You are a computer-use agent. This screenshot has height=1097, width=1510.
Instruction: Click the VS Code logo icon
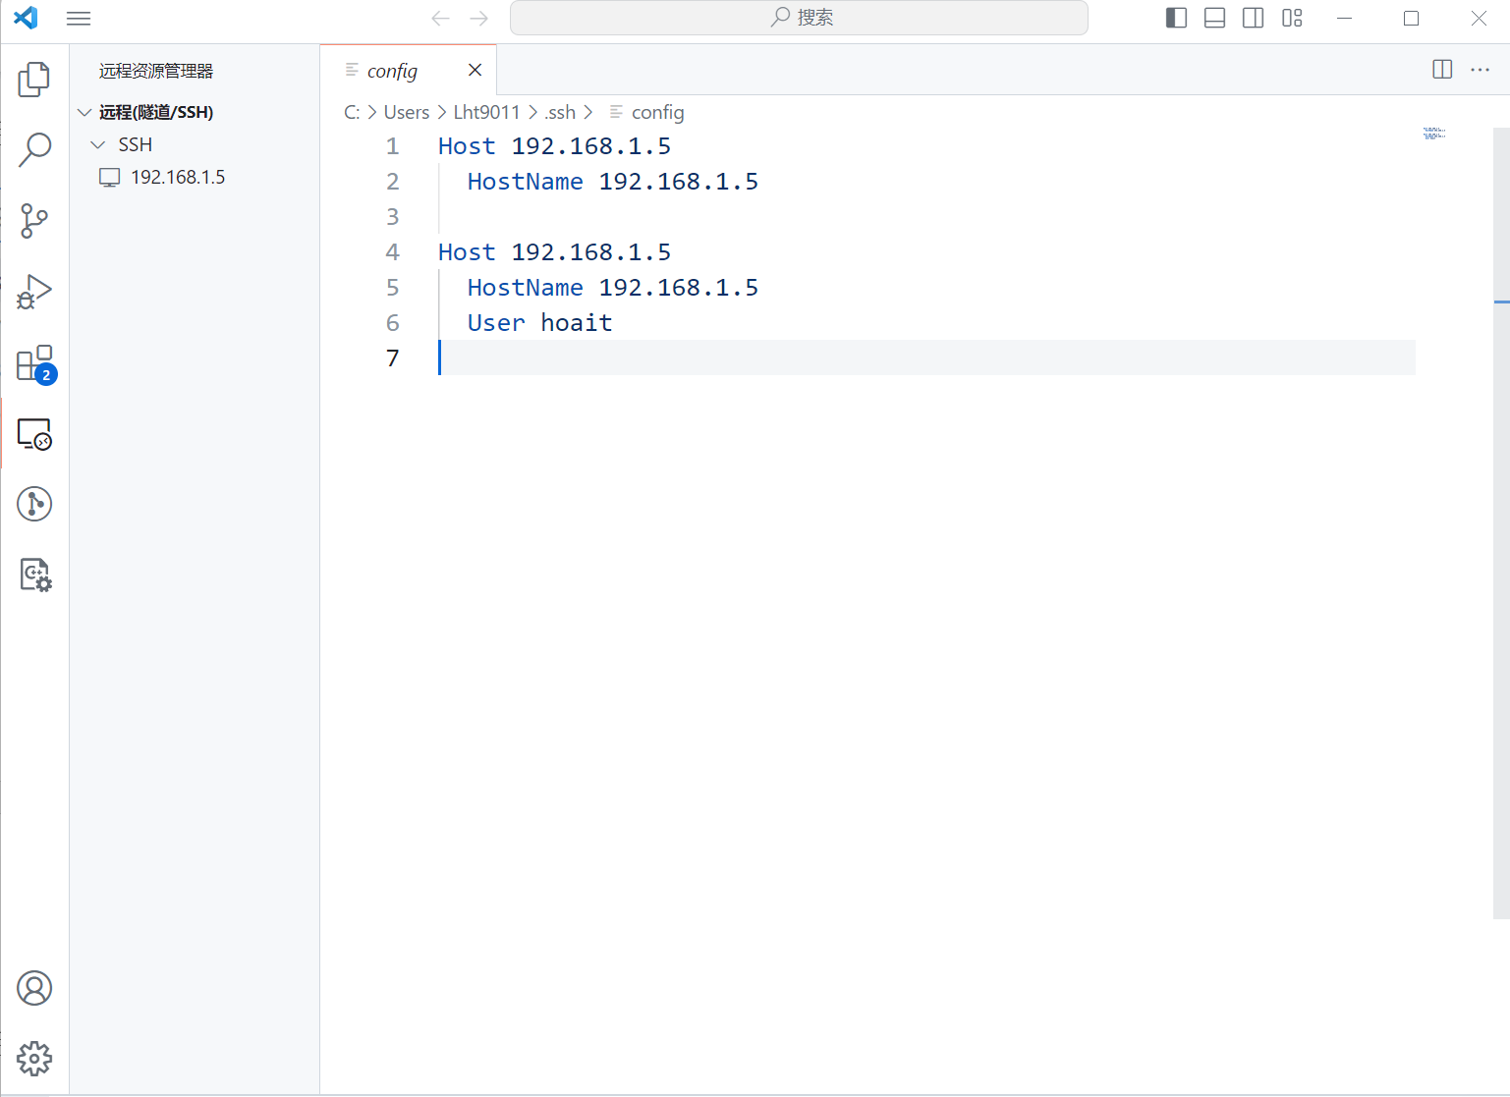pyautogui.click(x=27, y=18)
